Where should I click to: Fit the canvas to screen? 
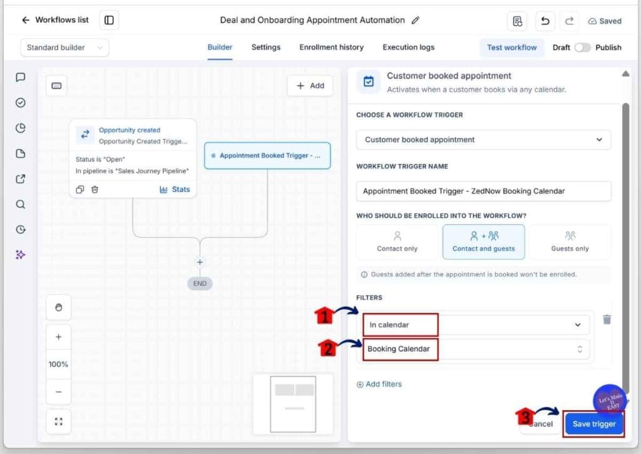coord(58,421)
